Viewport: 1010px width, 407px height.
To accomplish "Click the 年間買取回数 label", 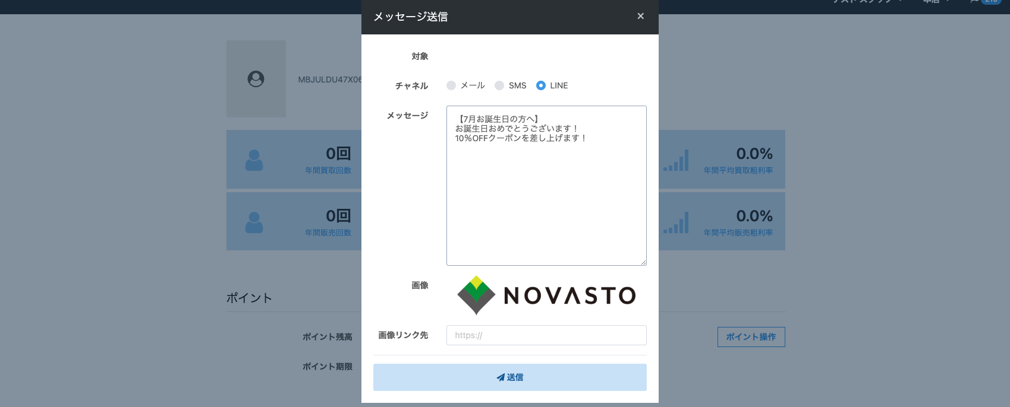I will [328, 170].
